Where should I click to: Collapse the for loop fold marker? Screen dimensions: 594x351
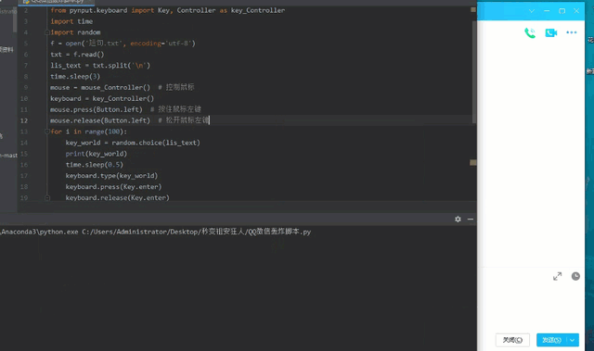(47, 132)
